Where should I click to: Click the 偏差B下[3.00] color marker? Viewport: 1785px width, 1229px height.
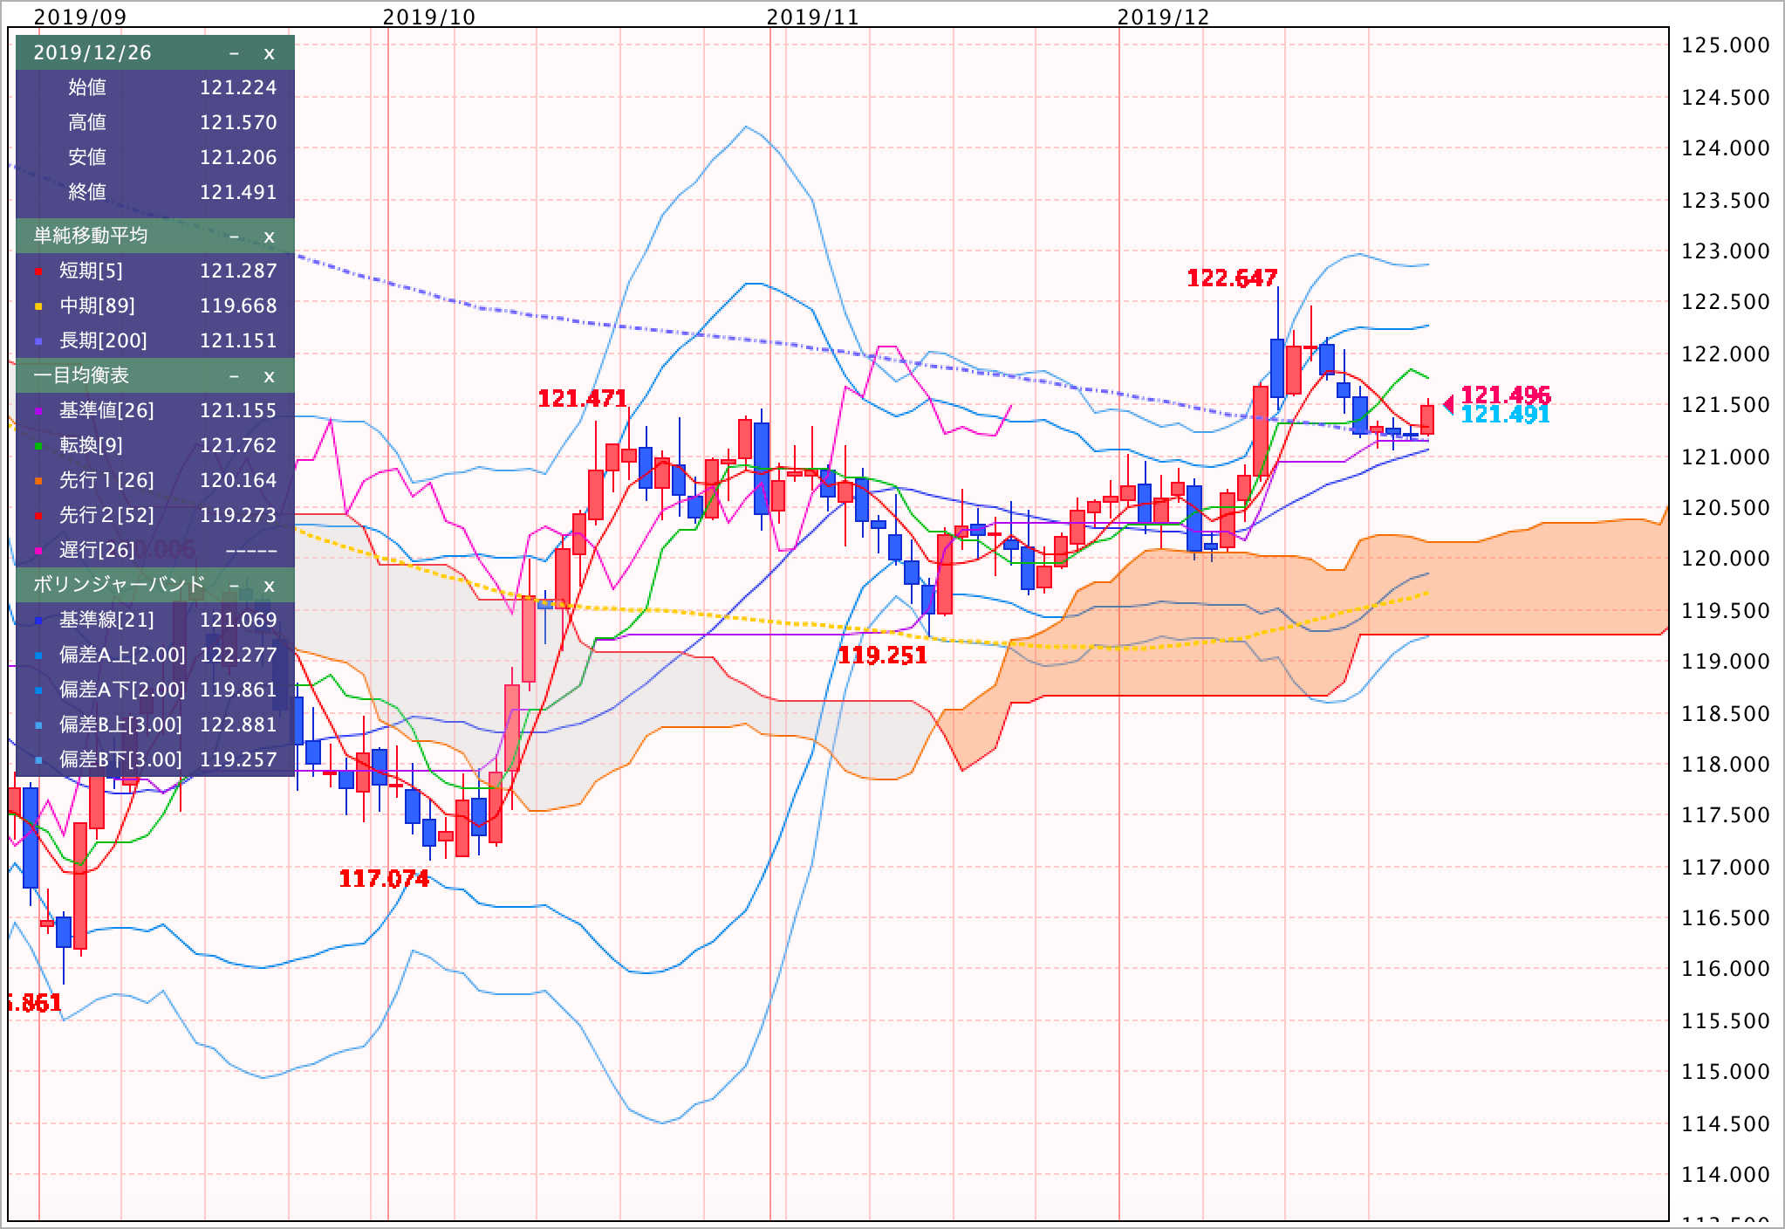pyautogui.click(x=38, y=760)
